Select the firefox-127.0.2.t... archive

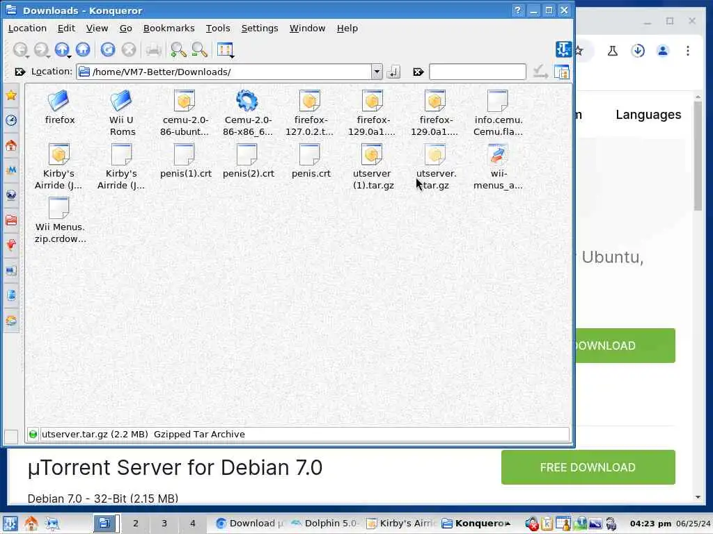(x=310, y=113)
